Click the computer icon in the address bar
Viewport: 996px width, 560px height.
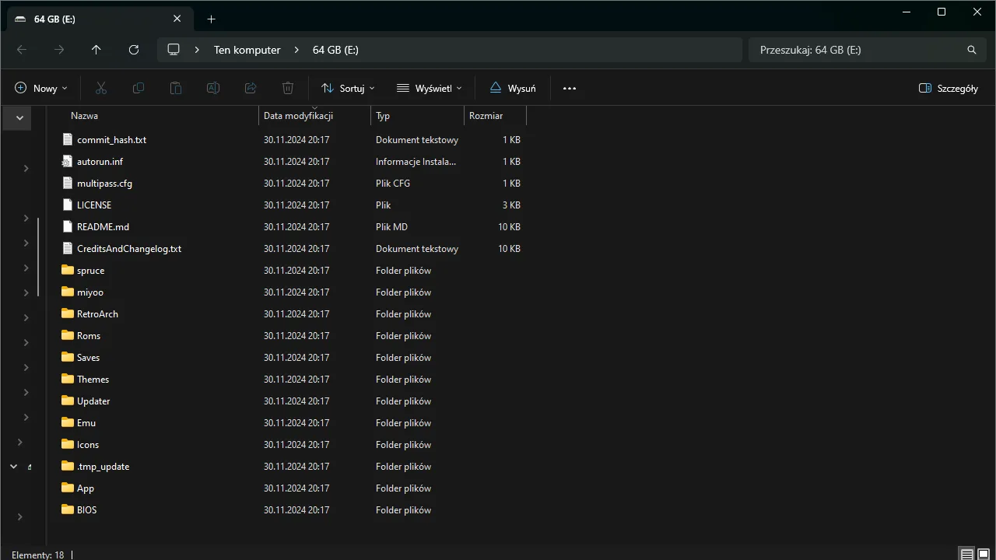(x=174, y=50)
